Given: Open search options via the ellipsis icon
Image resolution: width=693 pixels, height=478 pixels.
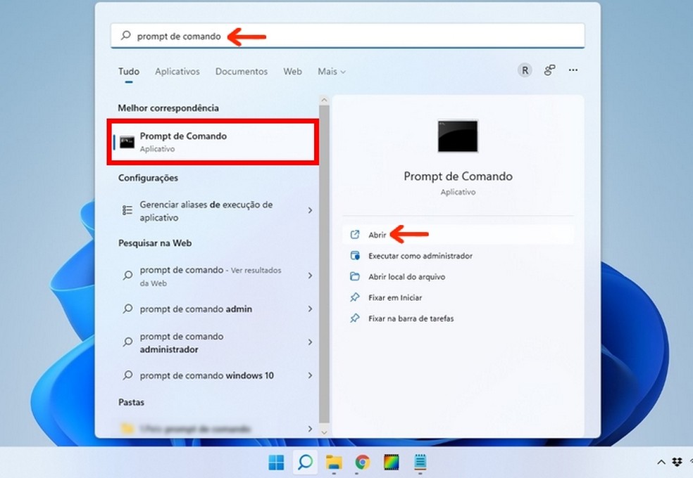Looking at the screenshot, I should [x=573, y=70].
